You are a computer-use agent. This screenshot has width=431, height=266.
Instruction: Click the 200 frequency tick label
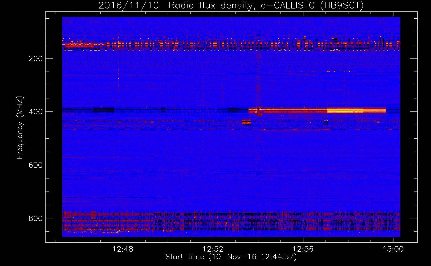[x=36, y=59]
